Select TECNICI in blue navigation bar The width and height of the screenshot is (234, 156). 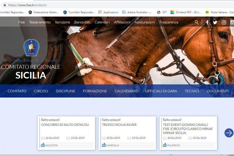point(192,91)
